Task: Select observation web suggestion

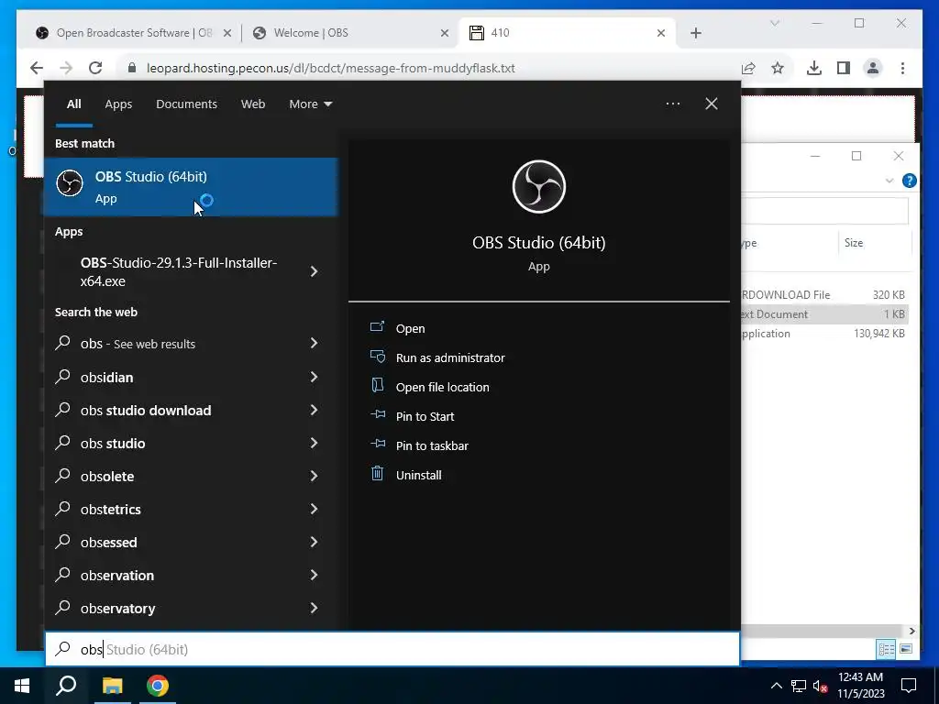Action: coord(191,575)
